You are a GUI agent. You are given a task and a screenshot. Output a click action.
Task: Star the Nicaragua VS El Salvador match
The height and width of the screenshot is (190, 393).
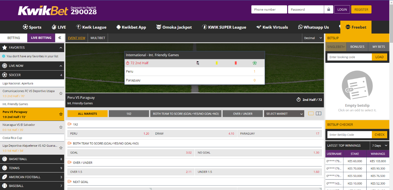[61, 127]
